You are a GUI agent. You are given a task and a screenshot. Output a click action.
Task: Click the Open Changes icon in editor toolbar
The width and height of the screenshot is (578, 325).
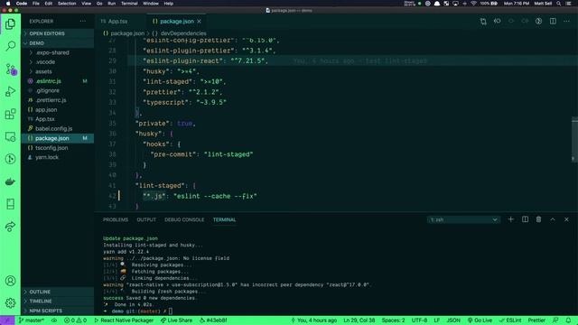pos(483,22)
